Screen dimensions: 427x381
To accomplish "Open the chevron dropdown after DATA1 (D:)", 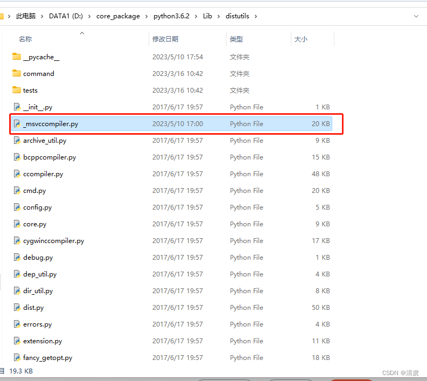I will (x=89, y=16).
